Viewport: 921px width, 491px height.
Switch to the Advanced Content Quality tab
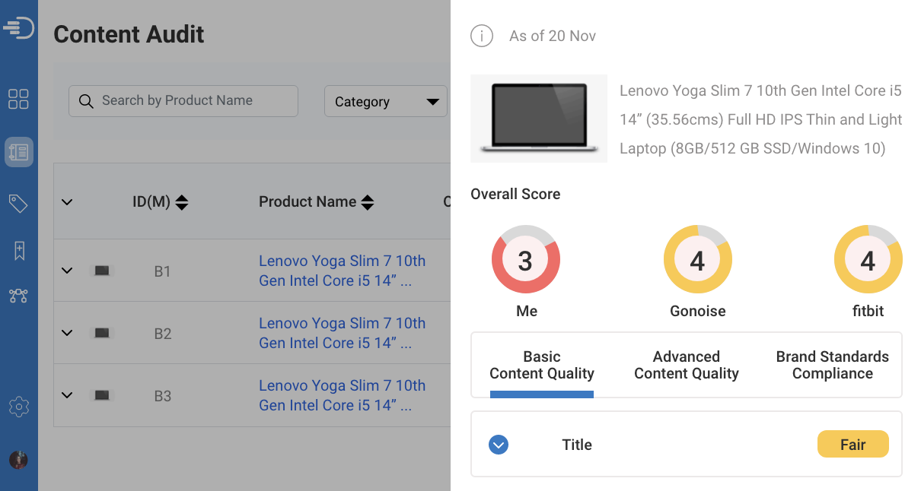[x=686, y=365]
